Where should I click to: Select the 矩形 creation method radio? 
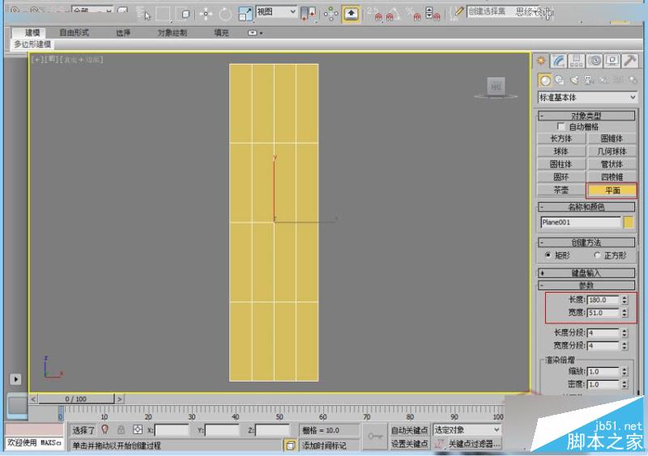(548, 255)
